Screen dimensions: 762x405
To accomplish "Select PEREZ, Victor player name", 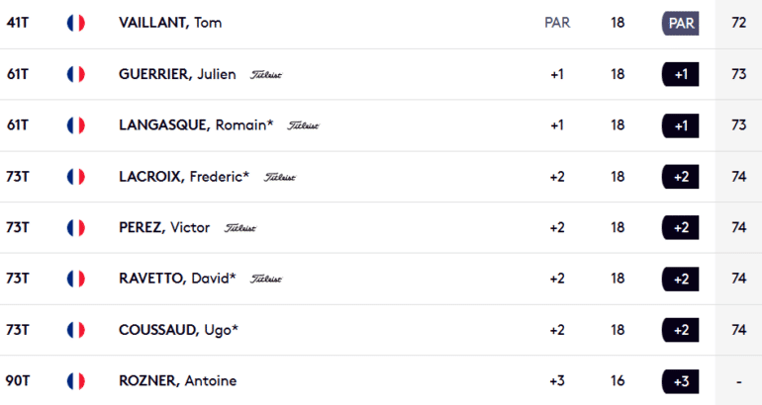I will click(164, 228).
